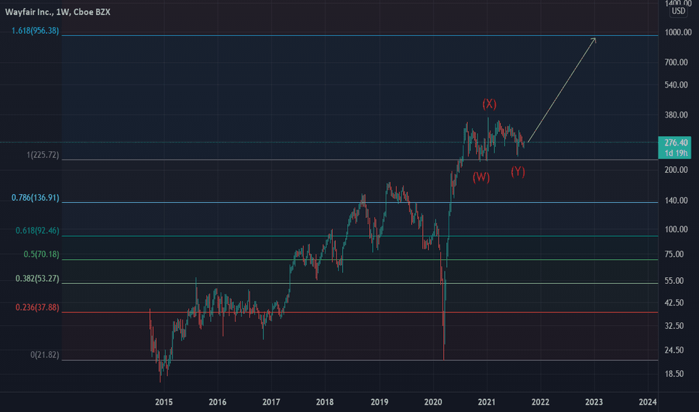
Task: Select the 0.618(92.46) Fibonacci level label
Action: [37, 230]
